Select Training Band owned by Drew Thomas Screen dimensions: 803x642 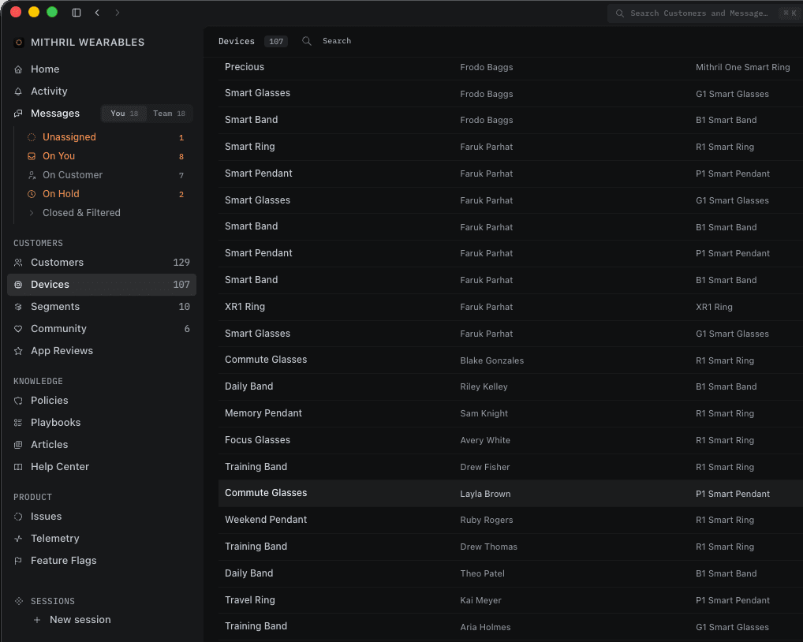[x=510, y=547]
